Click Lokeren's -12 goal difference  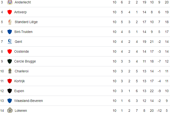tap(159, 111)
